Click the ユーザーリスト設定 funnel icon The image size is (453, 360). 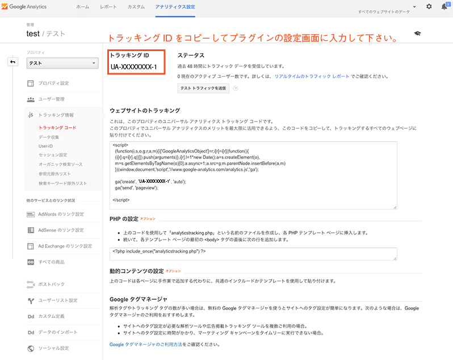pyautogui.click(x=31, y=301)
